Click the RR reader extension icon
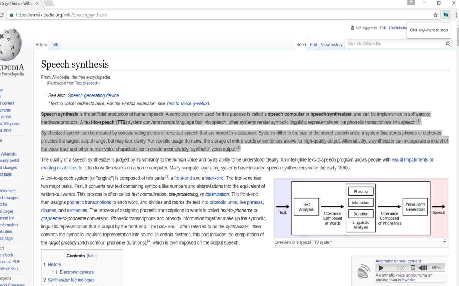 coord(446,15)
